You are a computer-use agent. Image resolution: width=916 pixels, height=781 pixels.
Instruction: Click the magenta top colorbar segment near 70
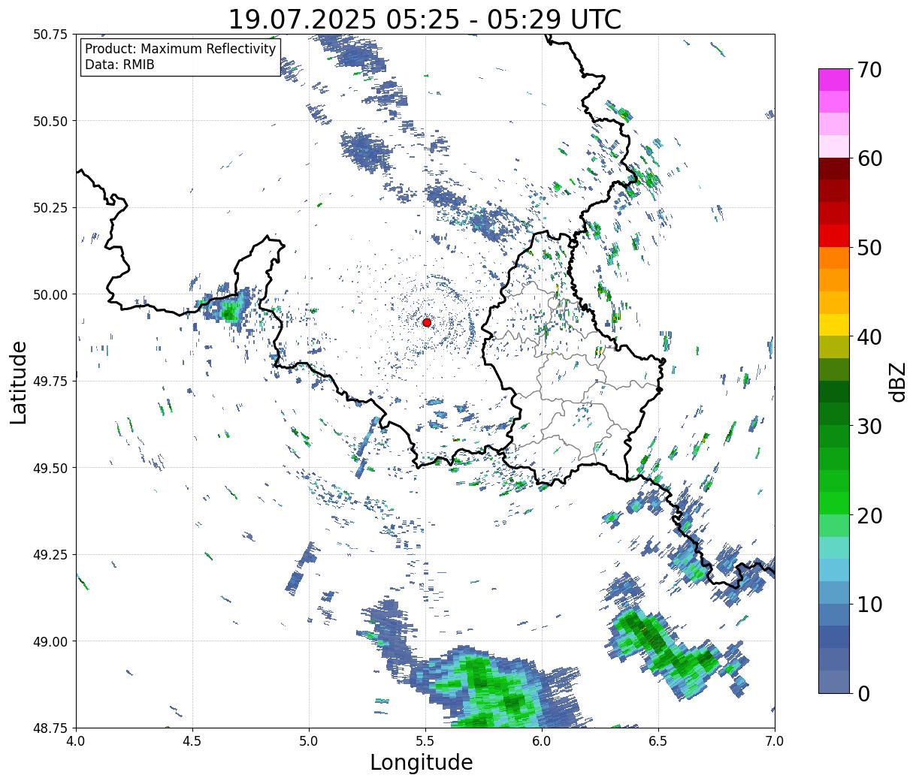pos(834,80)
